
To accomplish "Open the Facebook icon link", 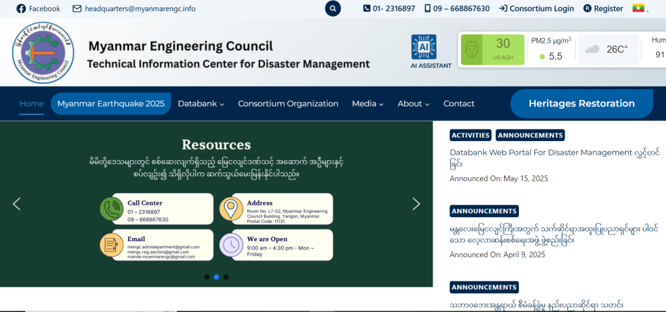I will [21, 8].
